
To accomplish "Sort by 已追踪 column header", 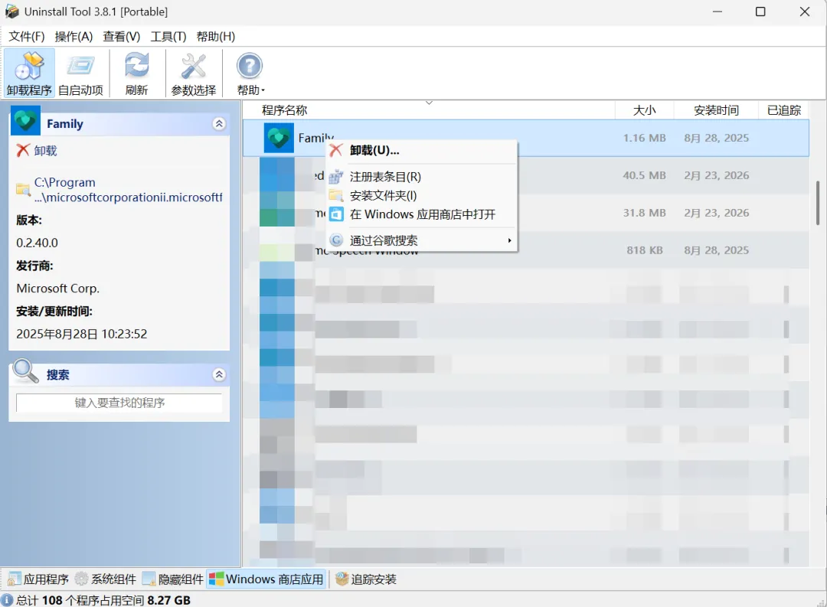I will pyautogui.click(x=784, y=110).
